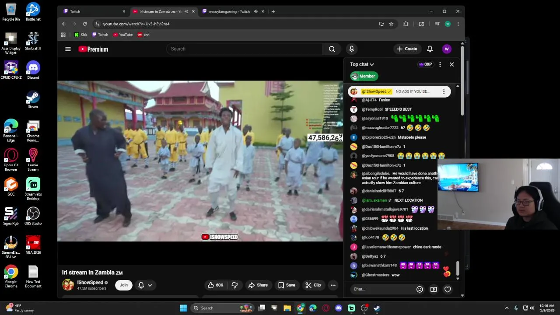Open the Twitch bookmark

(x=100, y=35)
